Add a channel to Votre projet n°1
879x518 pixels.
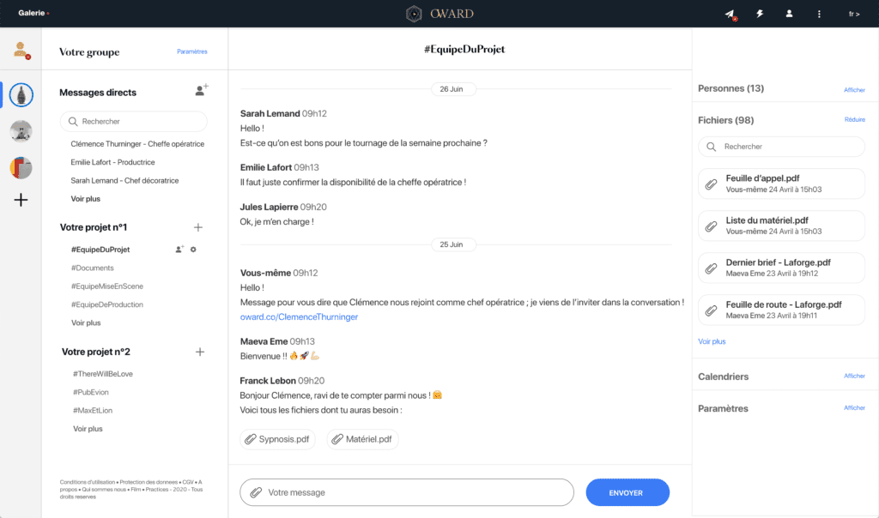(x=198, y=227)
